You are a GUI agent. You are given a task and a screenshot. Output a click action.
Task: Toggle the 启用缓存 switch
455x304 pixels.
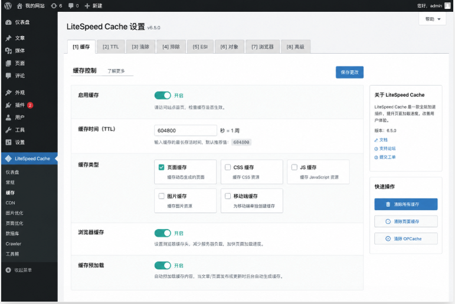coord(162,95)
